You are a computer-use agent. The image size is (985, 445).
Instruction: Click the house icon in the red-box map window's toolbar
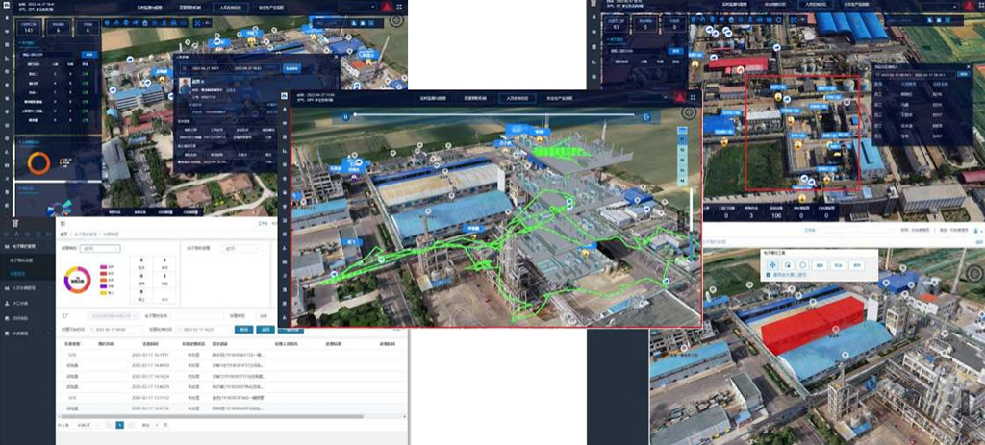731,20
